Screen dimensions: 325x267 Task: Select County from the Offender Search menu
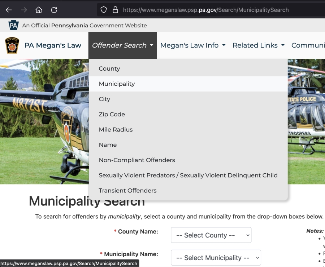point(188,68)
